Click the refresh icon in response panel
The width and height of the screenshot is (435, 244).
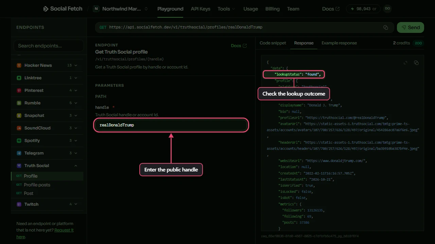point(405,63)
